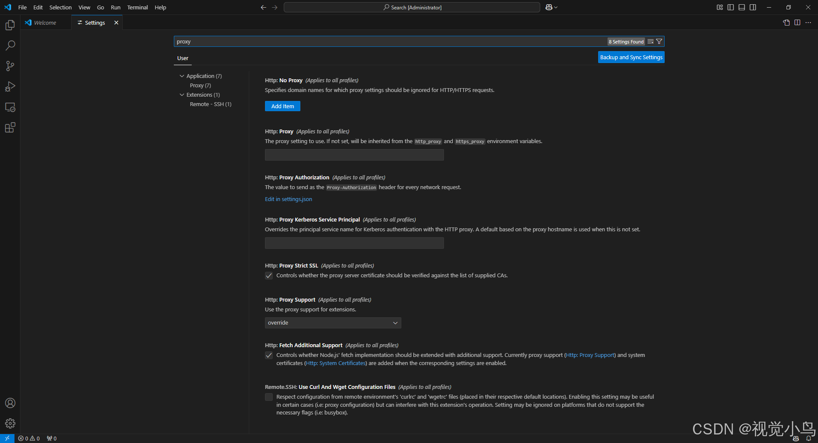Open the Terminal menu
The width and height of the screenshot is (818, 443).
(137, 7)
